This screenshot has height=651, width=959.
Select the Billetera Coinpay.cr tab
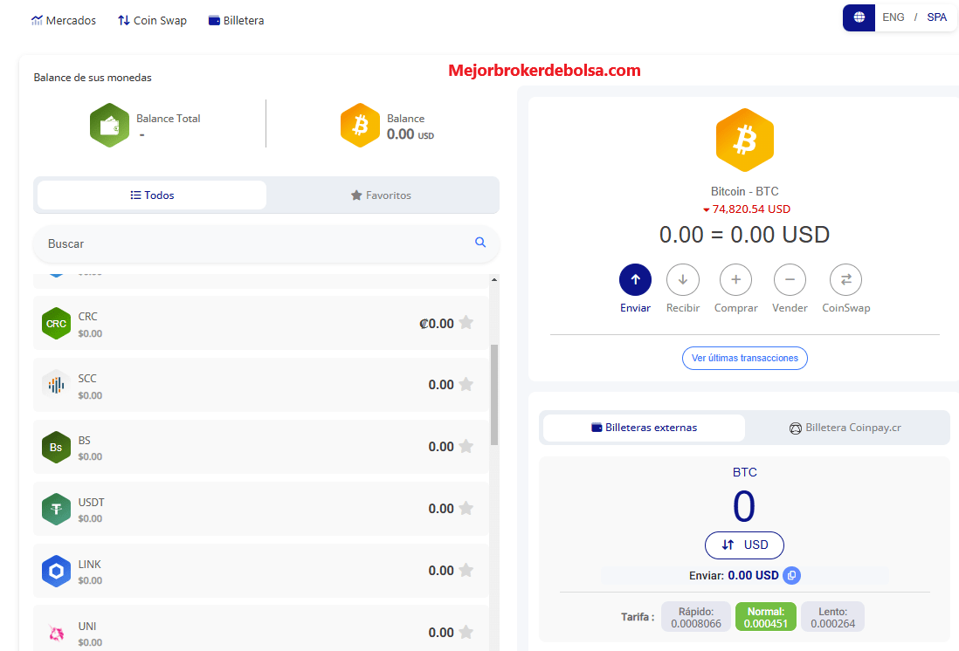coord(845,428)
